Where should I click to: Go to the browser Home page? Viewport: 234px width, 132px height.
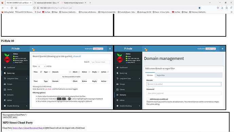tap(16, 8)
